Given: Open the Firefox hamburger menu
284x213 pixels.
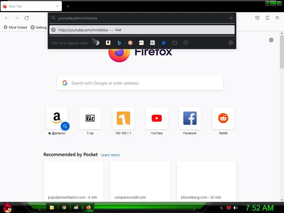Looking at the screenshot, I should pyautogui.click(x=277, y=18).
